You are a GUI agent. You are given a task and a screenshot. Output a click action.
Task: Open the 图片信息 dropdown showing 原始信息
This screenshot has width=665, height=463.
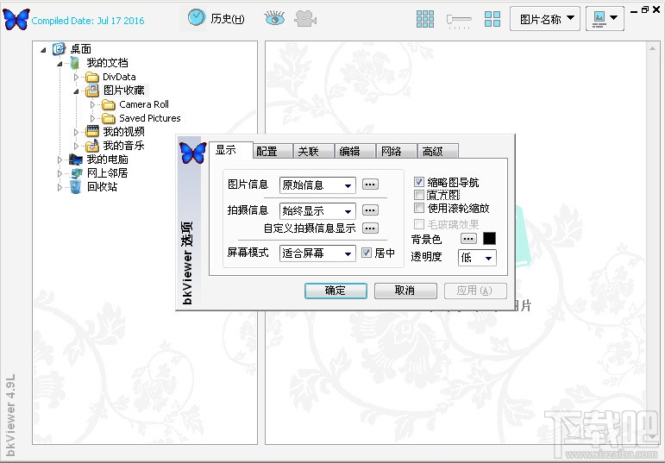(317, 185)
